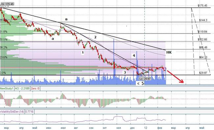Click the Hi: 175.45 price bubble
The image size is (214, 130).
(x=7, y=4)
